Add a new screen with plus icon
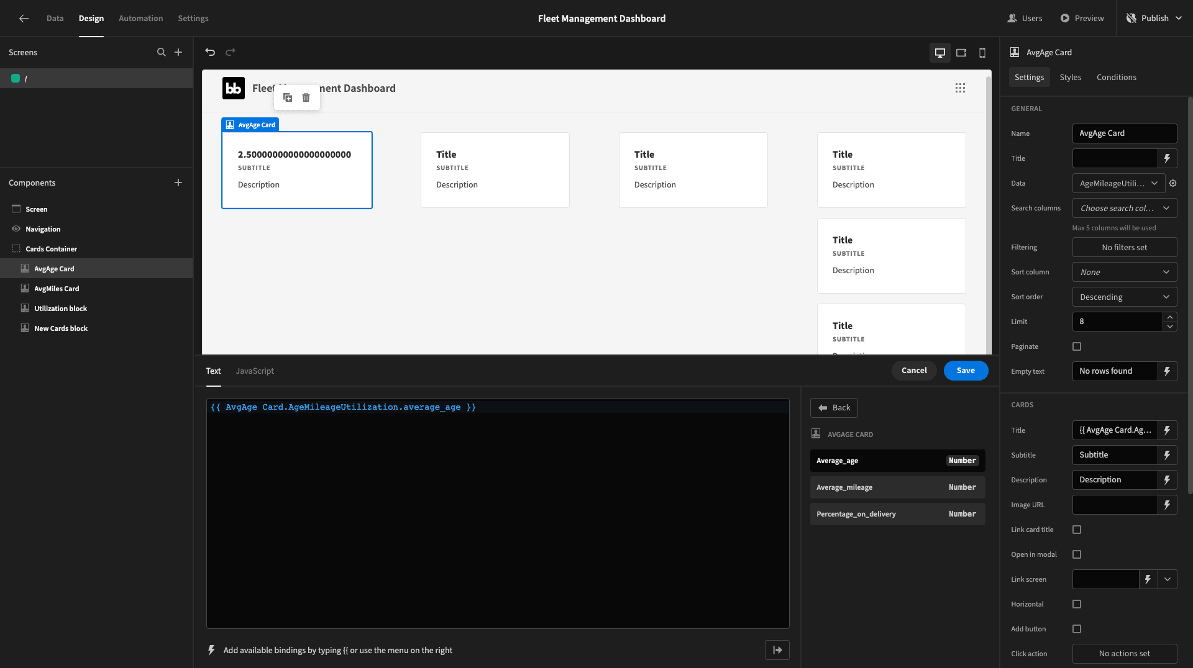The height and width of the screenshot is (668, 1193). pyautogui.click(x=178, y=52)
